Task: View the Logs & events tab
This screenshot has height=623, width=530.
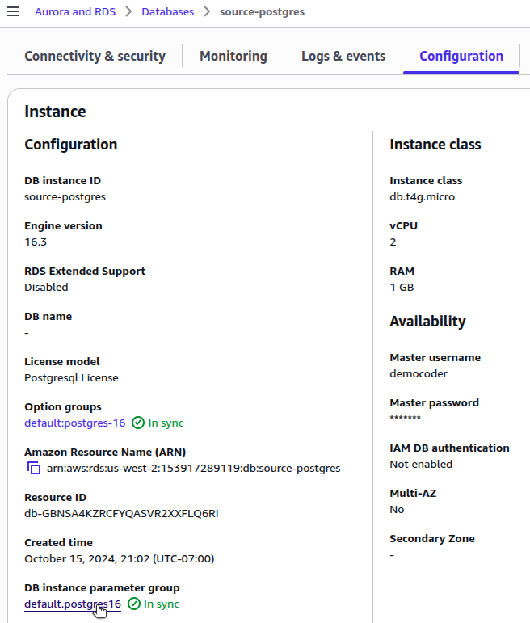Action: [x=343, y=56]
